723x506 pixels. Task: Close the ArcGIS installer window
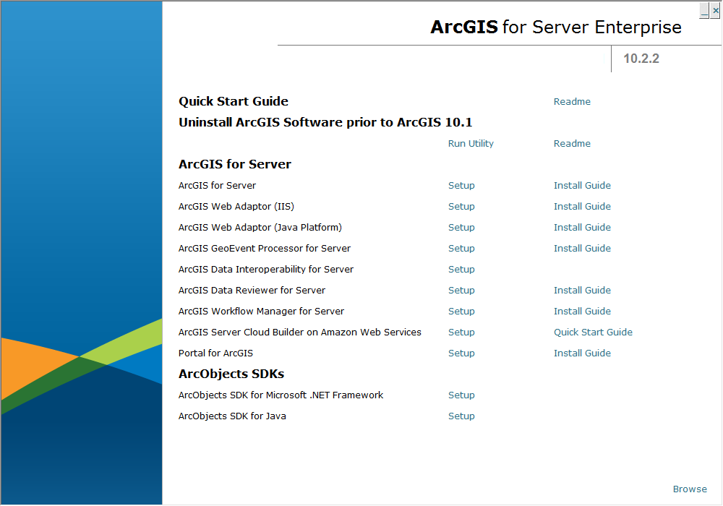[x=715, y=10]
